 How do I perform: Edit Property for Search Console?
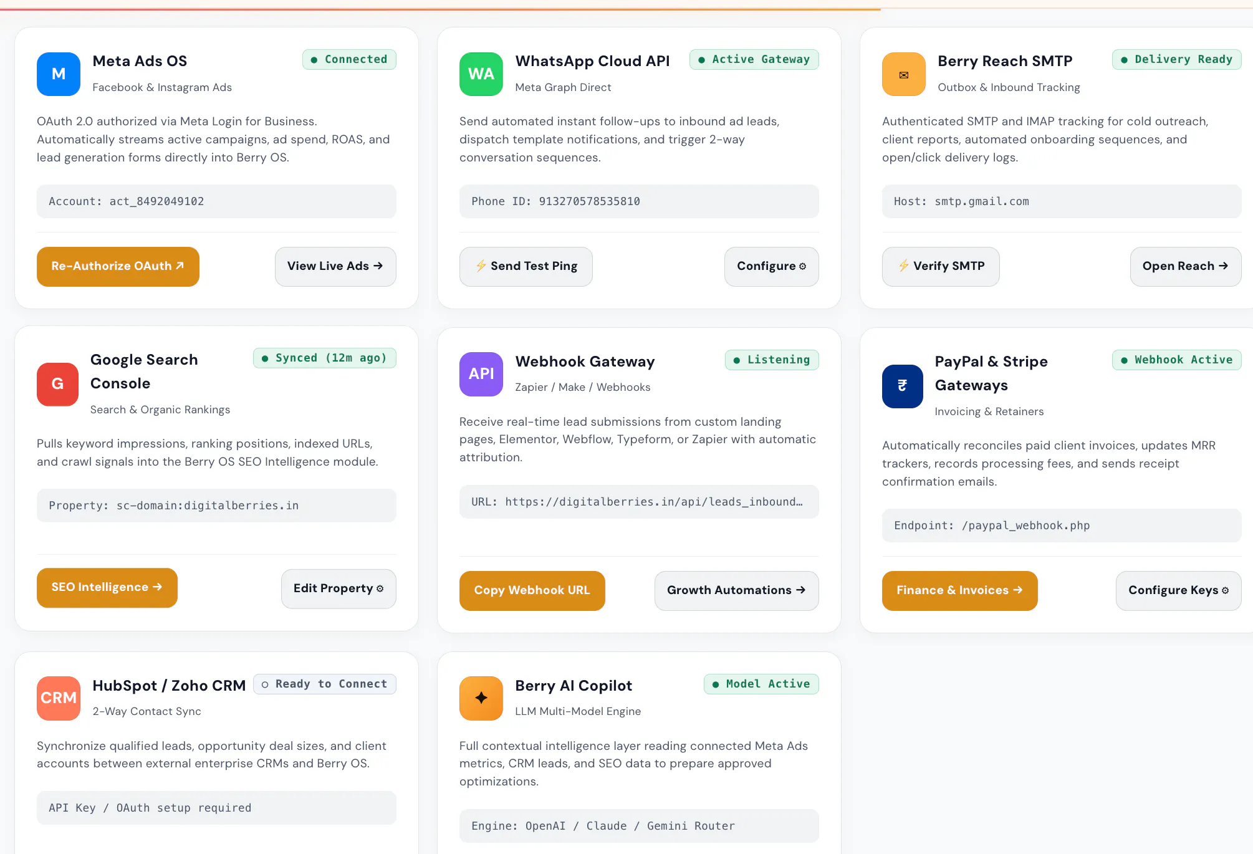pyautogui.click(x=338, y=589)
